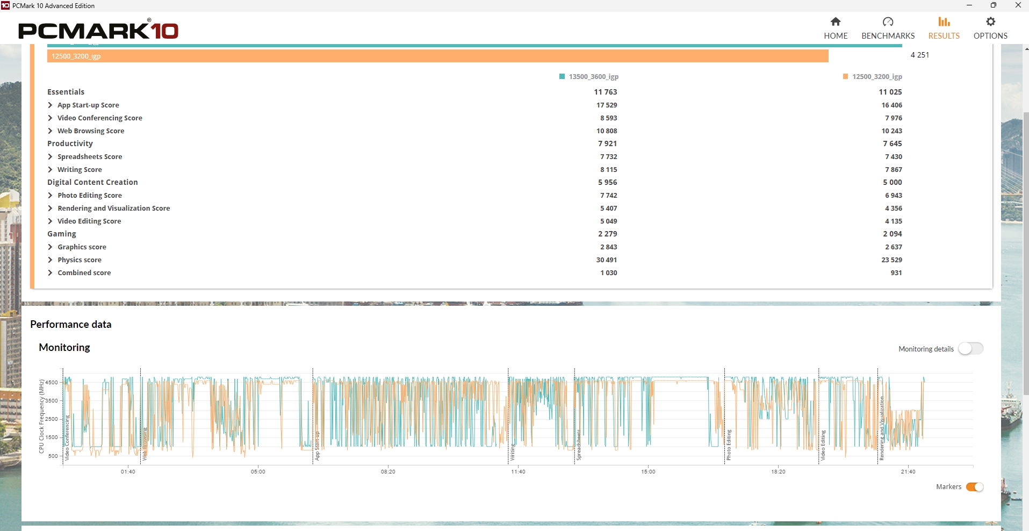Open the OPTIONS tab
The width and height of the screenshot is (1029, 531).
[x=990, y=28]
